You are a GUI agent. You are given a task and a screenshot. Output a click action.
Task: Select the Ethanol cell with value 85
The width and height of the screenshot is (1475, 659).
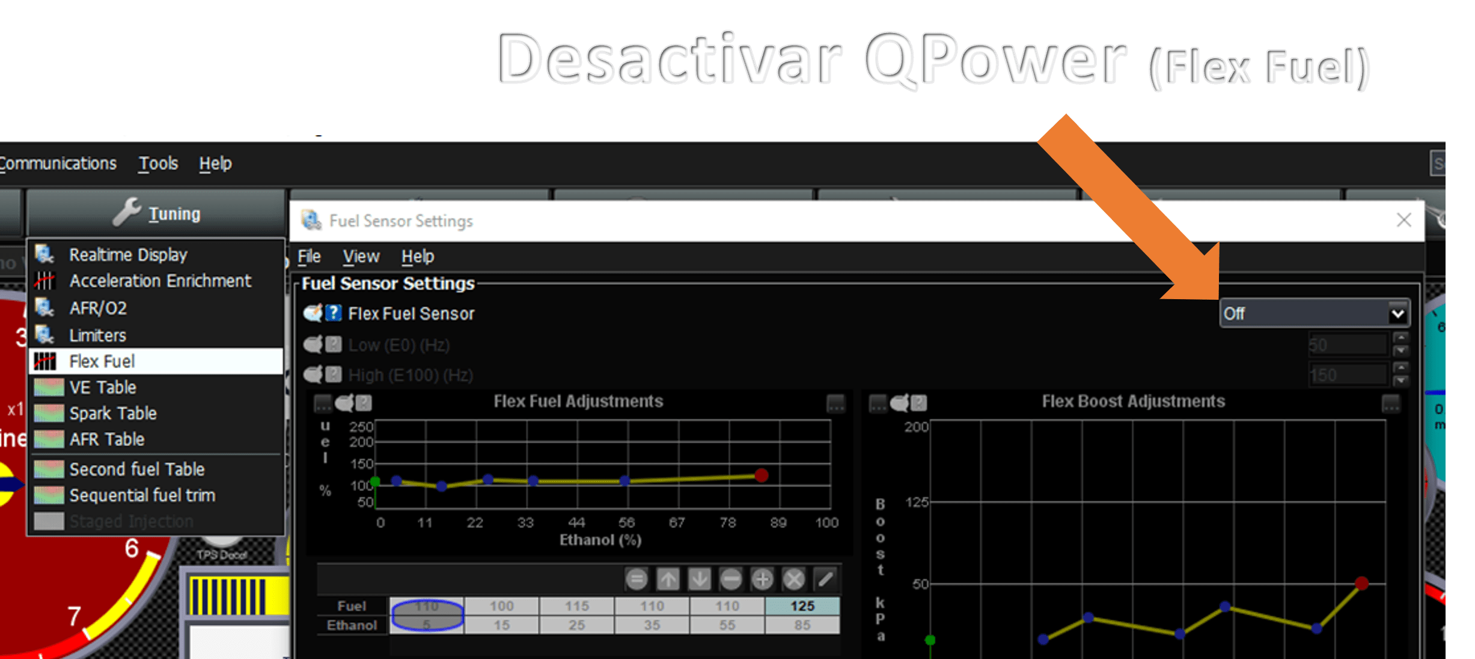[802, 625]
